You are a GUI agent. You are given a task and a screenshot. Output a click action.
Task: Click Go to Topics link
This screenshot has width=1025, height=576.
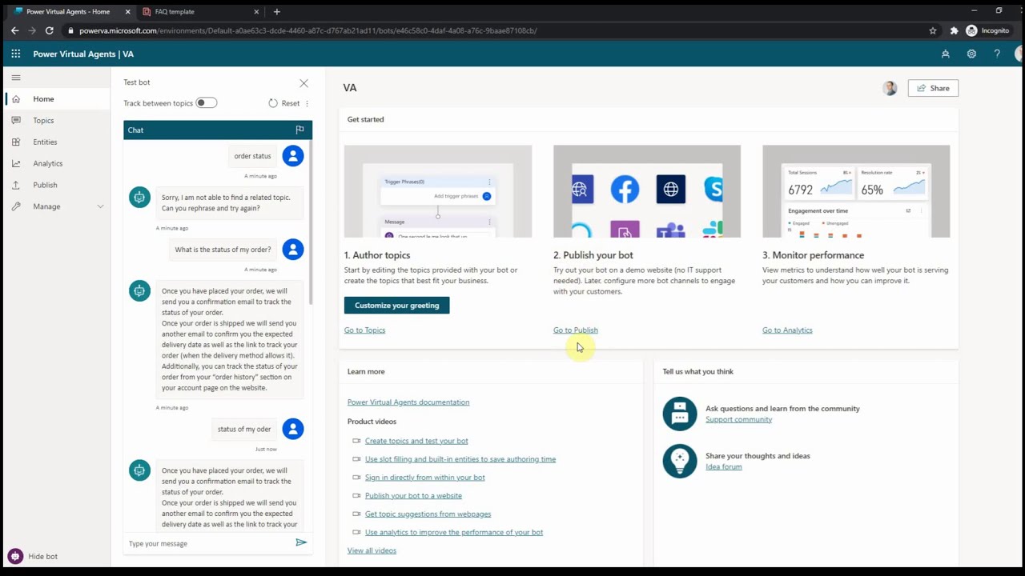coord(364,330)
